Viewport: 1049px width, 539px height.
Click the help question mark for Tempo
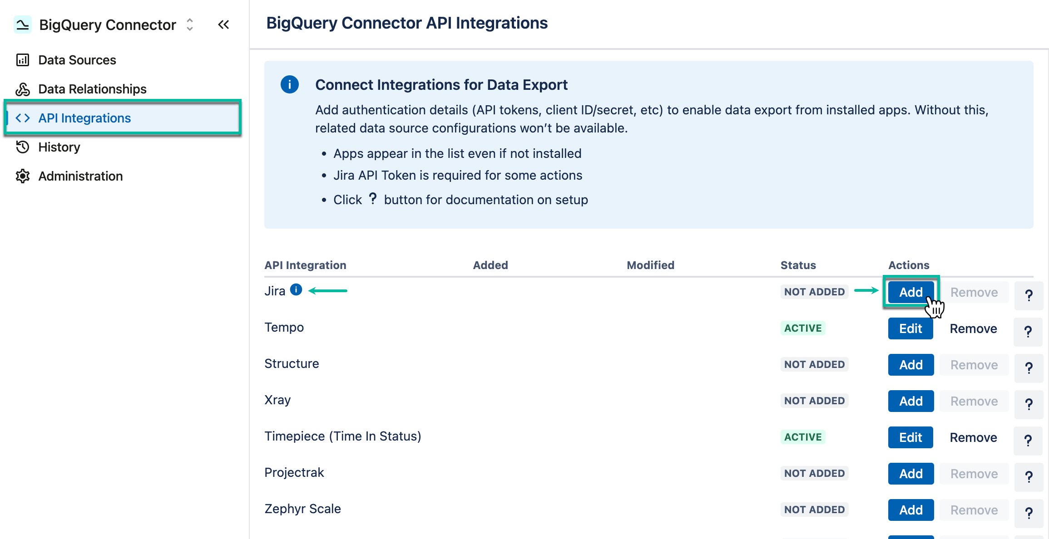pyautogui.click(x=1029, y=332)
